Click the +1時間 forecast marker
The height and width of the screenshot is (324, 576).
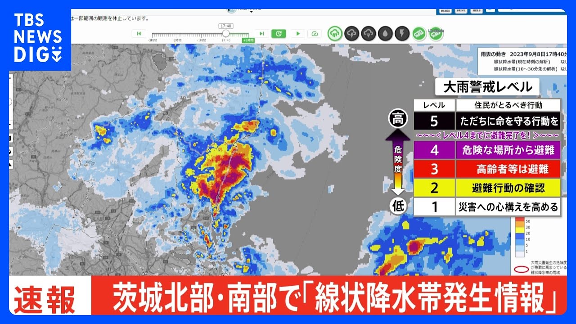(248, 40)
